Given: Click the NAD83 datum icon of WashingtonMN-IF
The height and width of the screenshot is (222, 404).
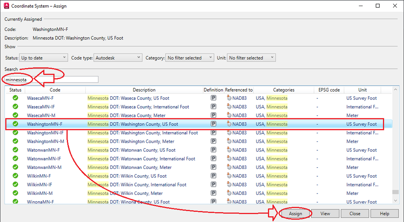Looking at the screenshot, I should point(229,132).
